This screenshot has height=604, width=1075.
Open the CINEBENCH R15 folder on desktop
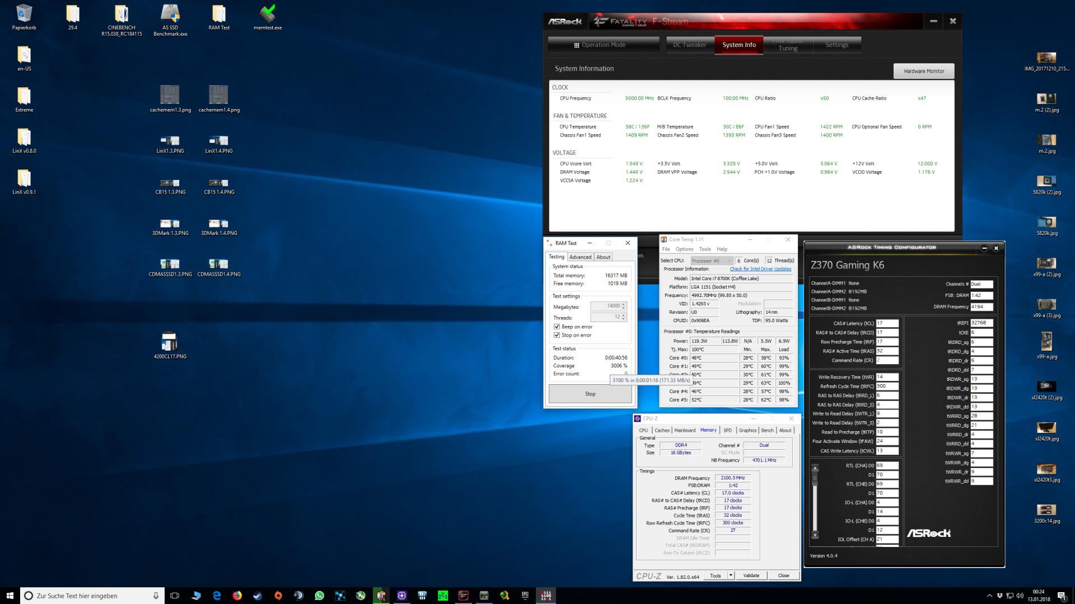tap(121, 20)
